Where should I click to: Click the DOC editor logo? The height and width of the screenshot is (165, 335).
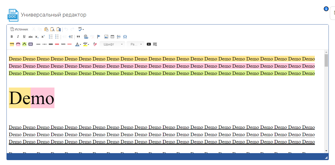click(13, 15)
